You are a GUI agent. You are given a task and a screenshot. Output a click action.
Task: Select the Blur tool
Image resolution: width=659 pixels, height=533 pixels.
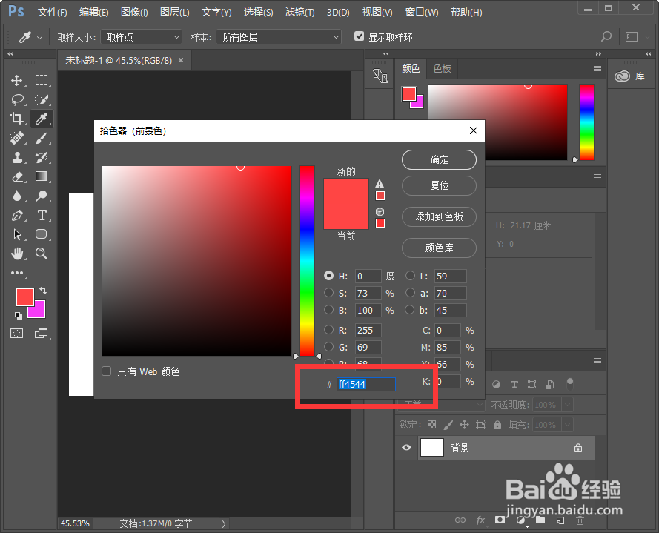17,196
